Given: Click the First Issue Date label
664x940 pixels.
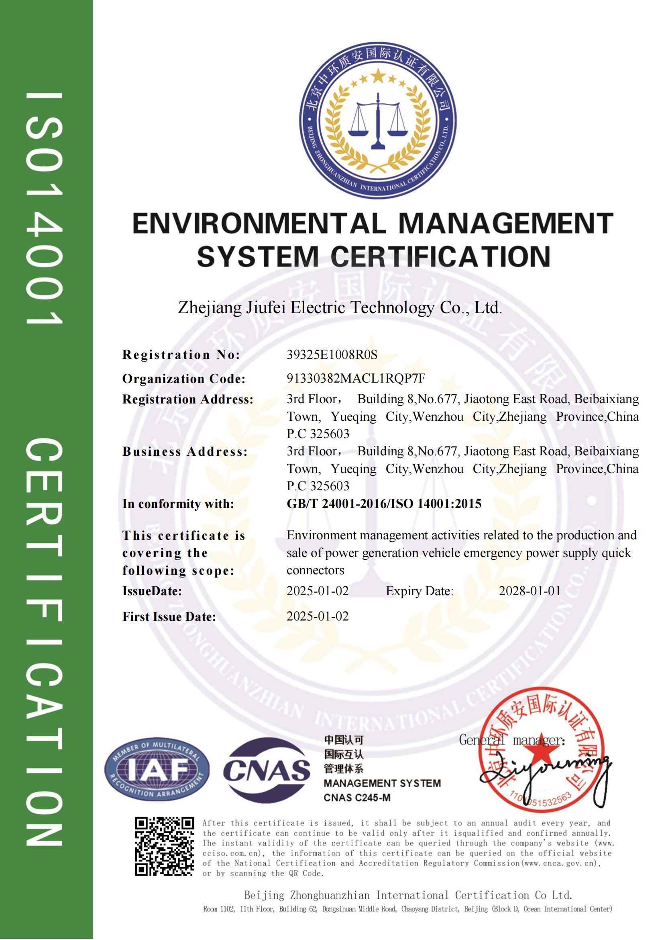Looking at the screenshot, I should click(x=169, y=616).
